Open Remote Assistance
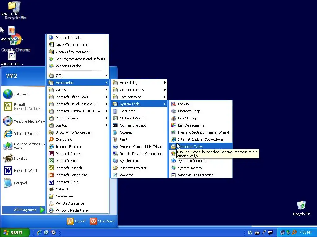The width and height of the screenshot is (317, 237). pyautogui.click(x=78, y=203)
